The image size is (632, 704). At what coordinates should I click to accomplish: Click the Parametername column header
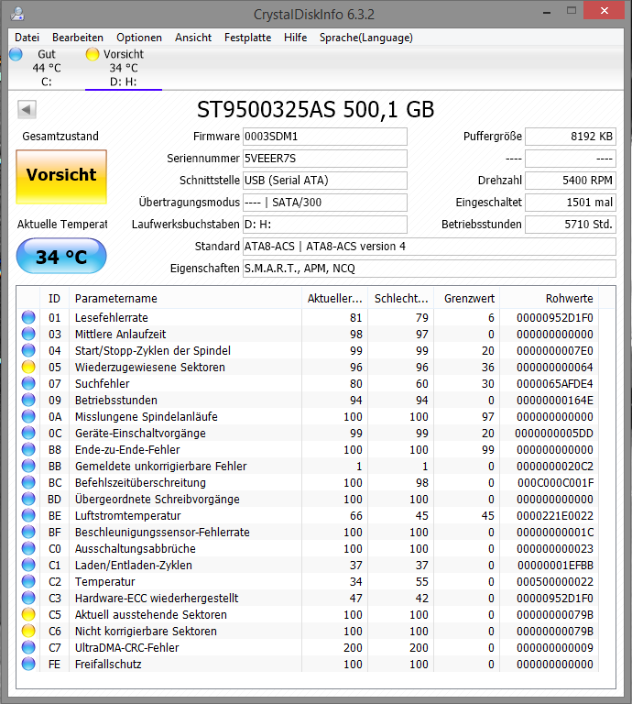tap(185, 299)
